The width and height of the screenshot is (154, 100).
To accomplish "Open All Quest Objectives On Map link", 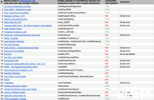I will (17, 6).
